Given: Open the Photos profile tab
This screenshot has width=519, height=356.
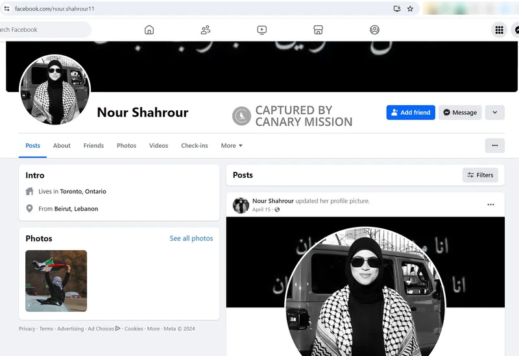Looking at the screenshot, I should [127, 145].
